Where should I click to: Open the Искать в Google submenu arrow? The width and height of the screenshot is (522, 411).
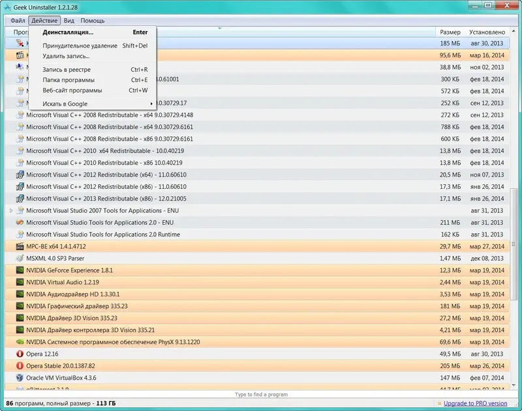tap(151, 104)
